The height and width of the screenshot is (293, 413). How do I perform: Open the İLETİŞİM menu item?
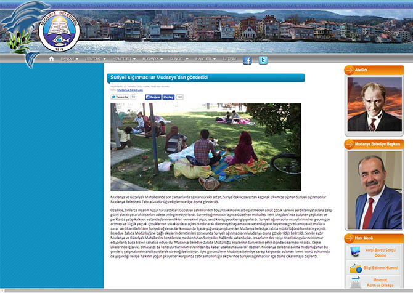(x=229, y=59)
